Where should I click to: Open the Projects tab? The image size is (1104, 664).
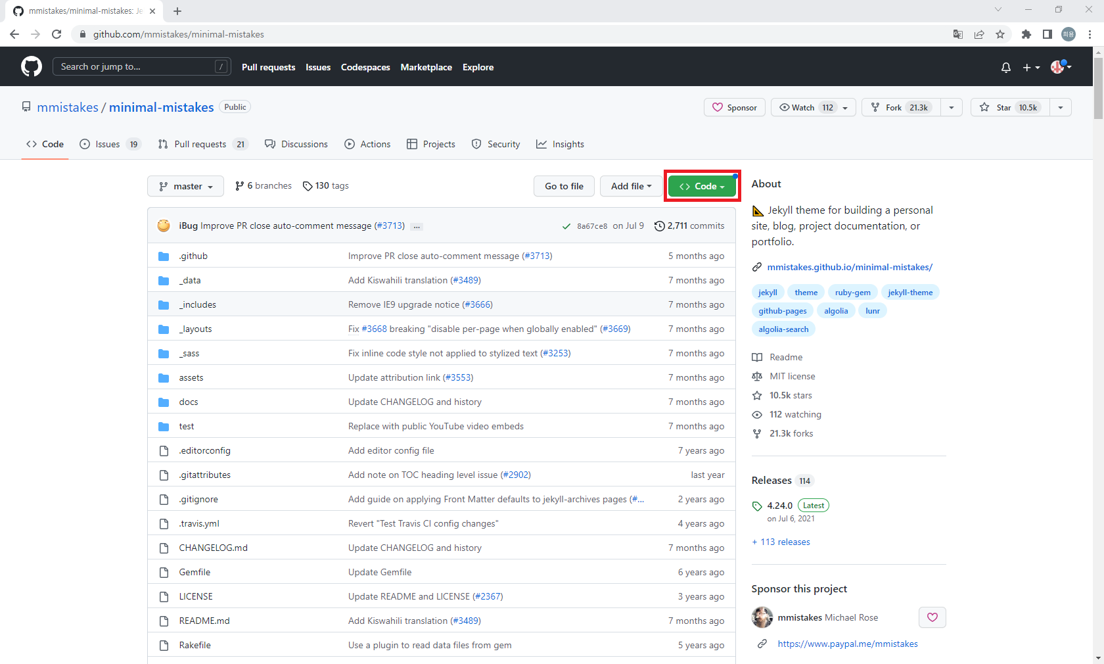[x=431, y=144]
